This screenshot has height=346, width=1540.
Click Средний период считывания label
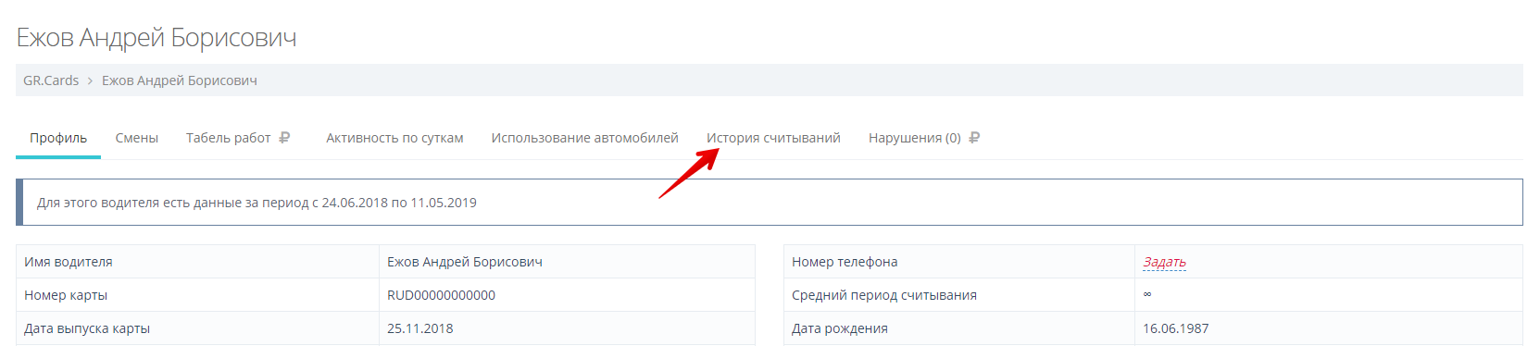point(884,295)
